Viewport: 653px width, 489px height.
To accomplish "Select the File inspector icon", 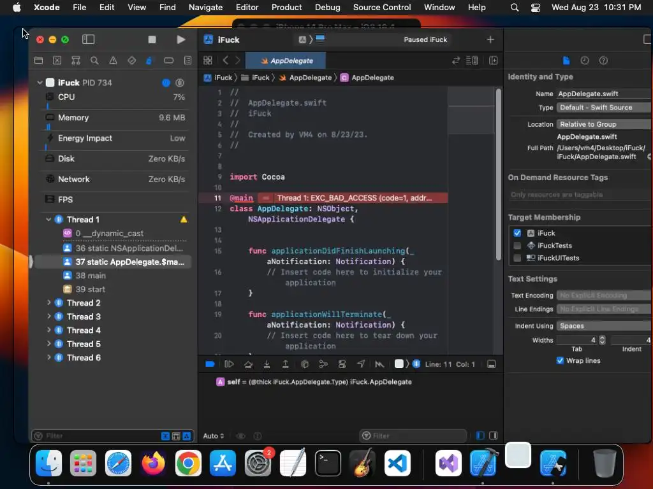I will point(566,60).
